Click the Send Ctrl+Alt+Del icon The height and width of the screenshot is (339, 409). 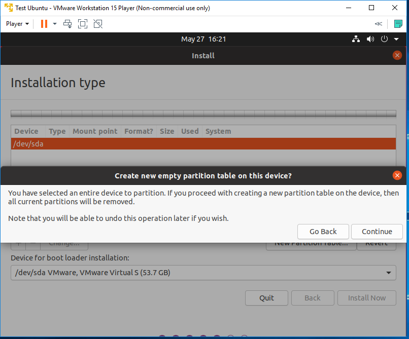67,24
